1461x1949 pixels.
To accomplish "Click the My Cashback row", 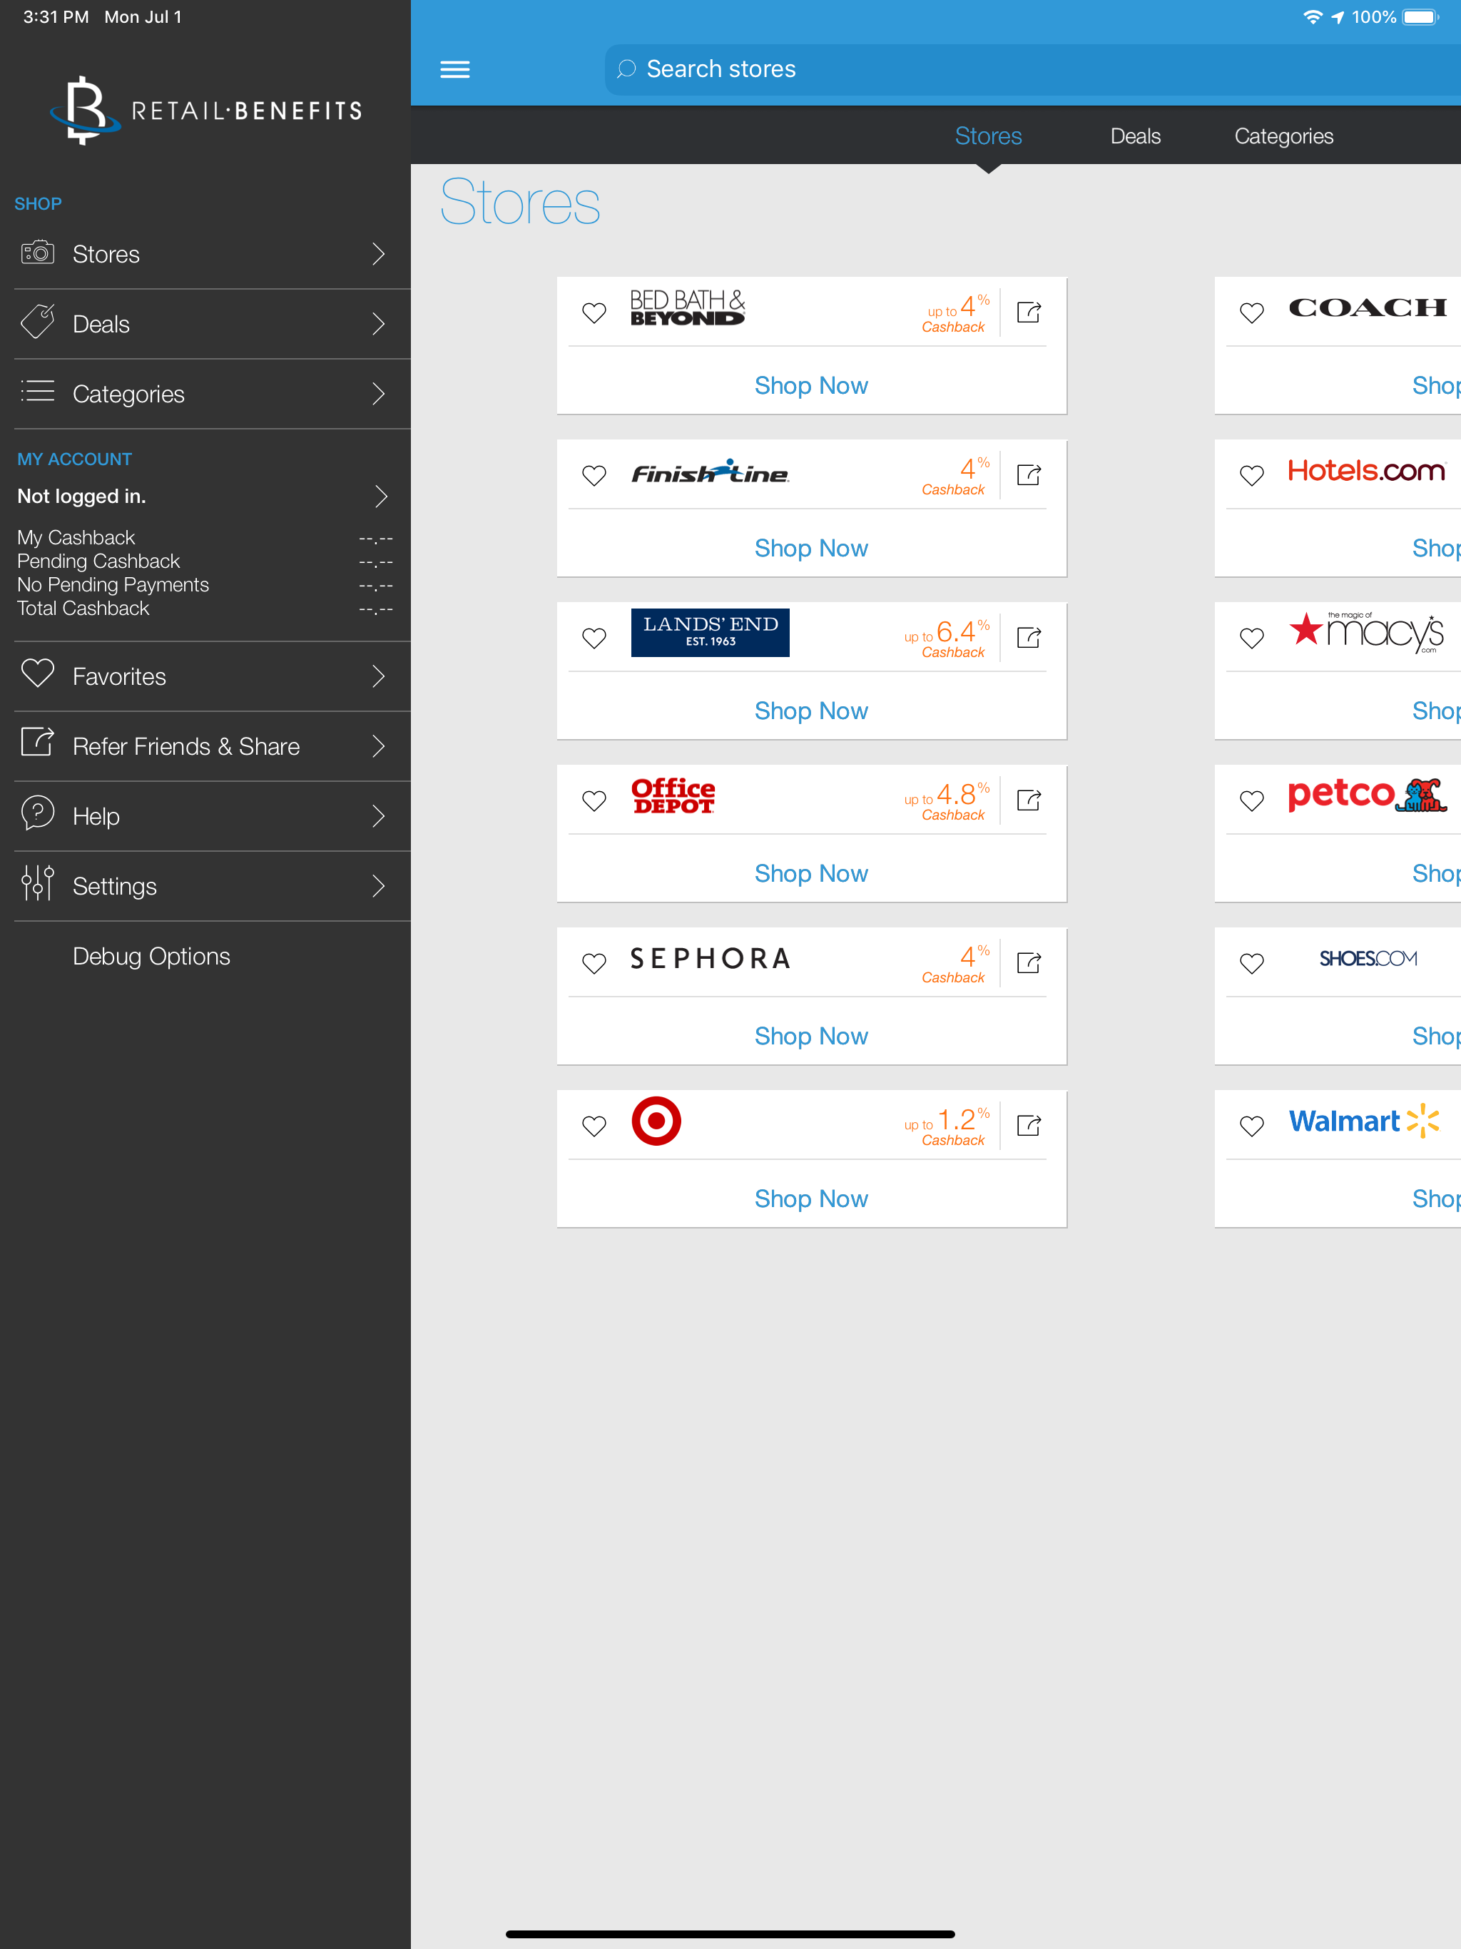I will tap(205, 537).
